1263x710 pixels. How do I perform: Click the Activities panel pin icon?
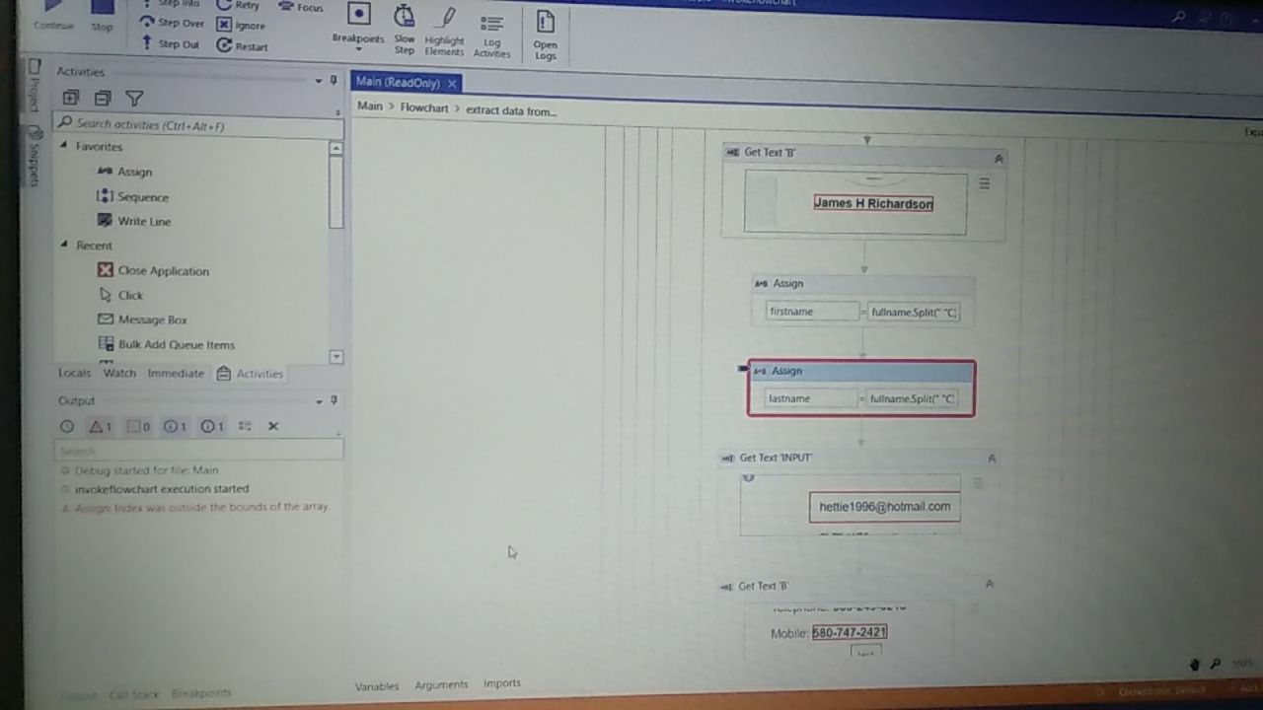[334, 80]
